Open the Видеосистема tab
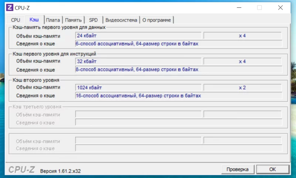Screen dimensions: 296x178 [121, 20]
